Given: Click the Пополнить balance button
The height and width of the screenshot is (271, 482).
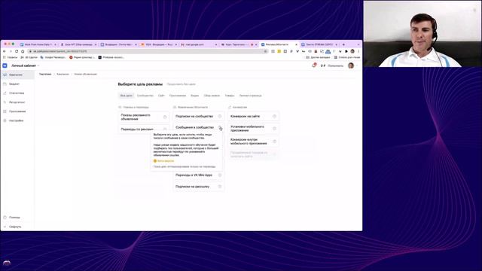Looking at the screenshot, I should 335,65.
